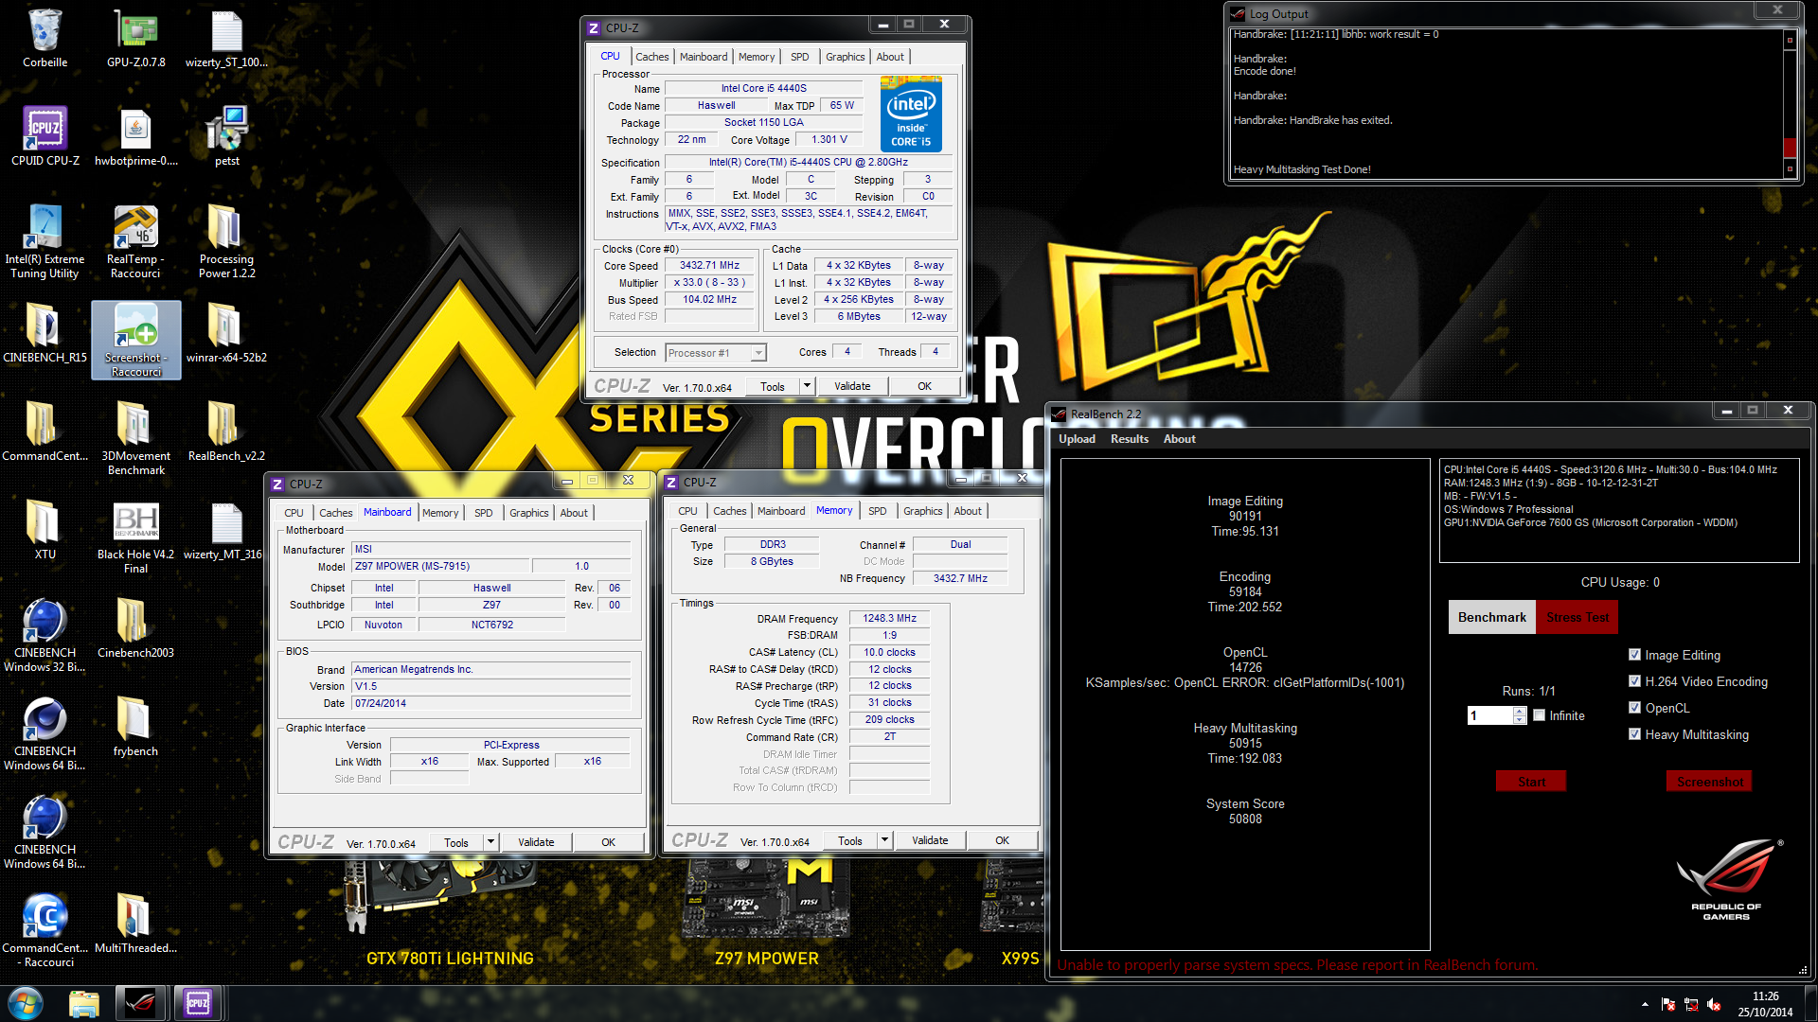Screen dimensions: 1818x1022
Task: Select Benchmark mode in RealBench
Action: (1492, 617)
